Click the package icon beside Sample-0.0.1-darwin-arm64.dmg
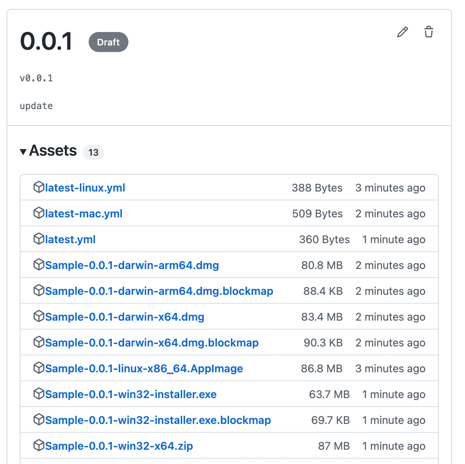Viewport: 465px width, 464px height. (39, 264)
